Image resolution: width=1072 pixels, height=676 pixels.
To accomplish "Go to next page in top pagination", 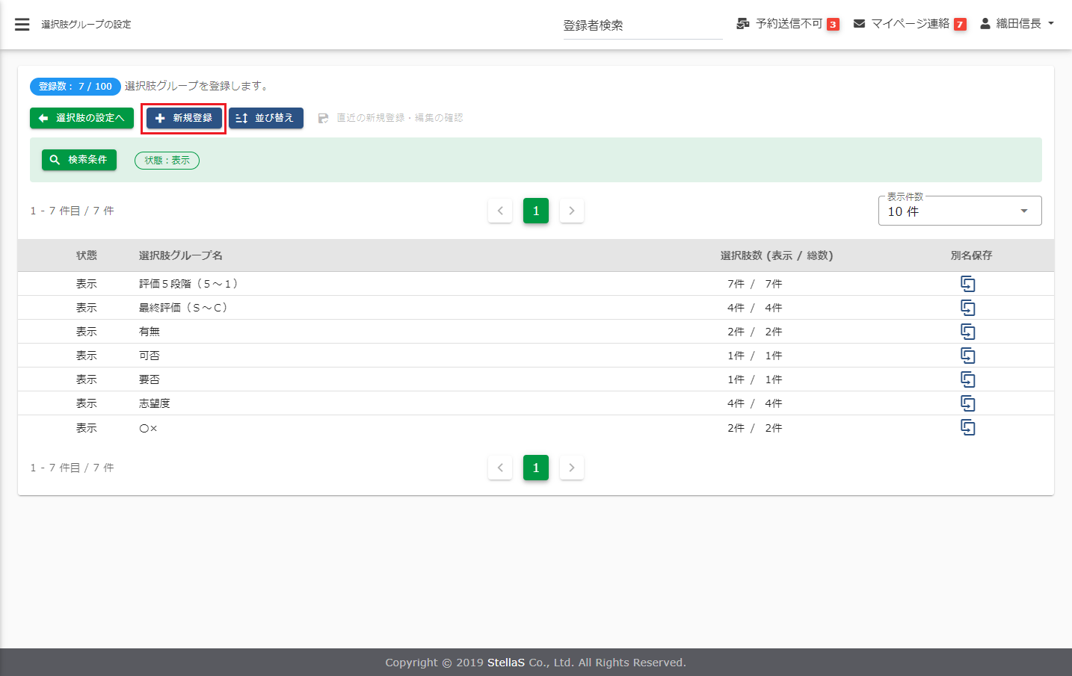I will coord(572,211).
